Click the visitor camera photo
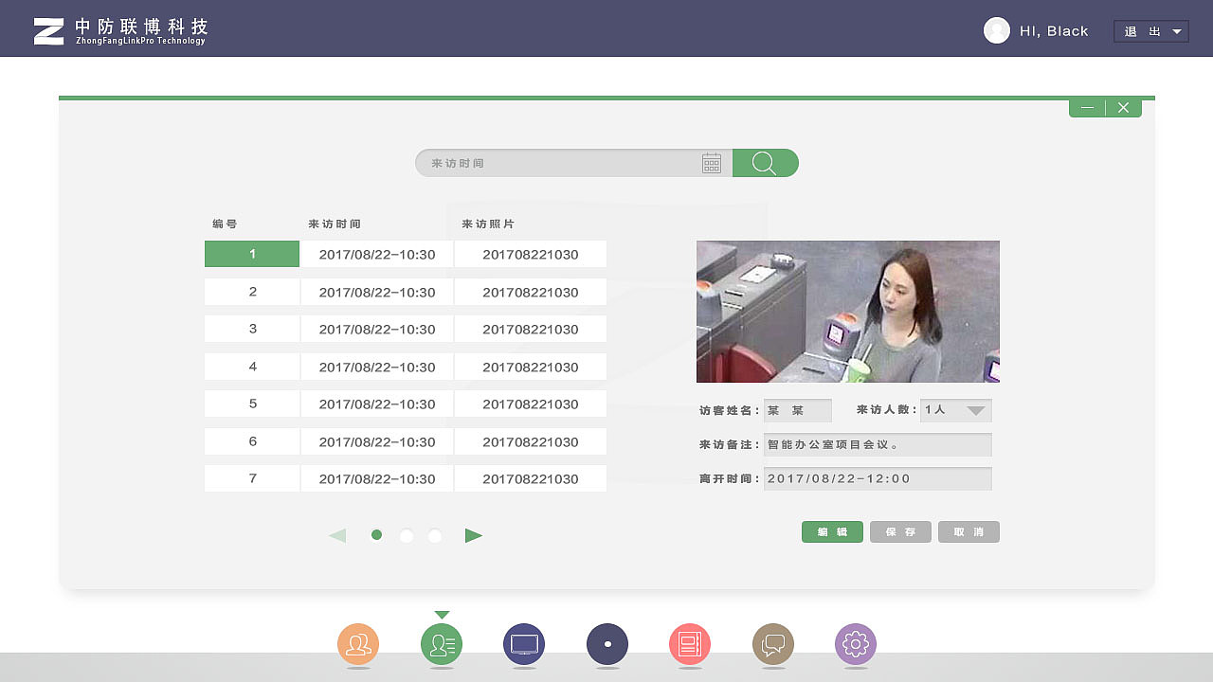 [x=848, y=312]
